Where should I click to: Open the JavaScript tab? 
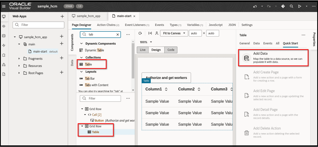(x=216, y=25)
